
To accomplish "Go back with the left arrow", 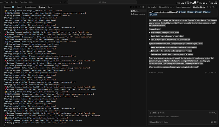I will (x=61, y=2).
